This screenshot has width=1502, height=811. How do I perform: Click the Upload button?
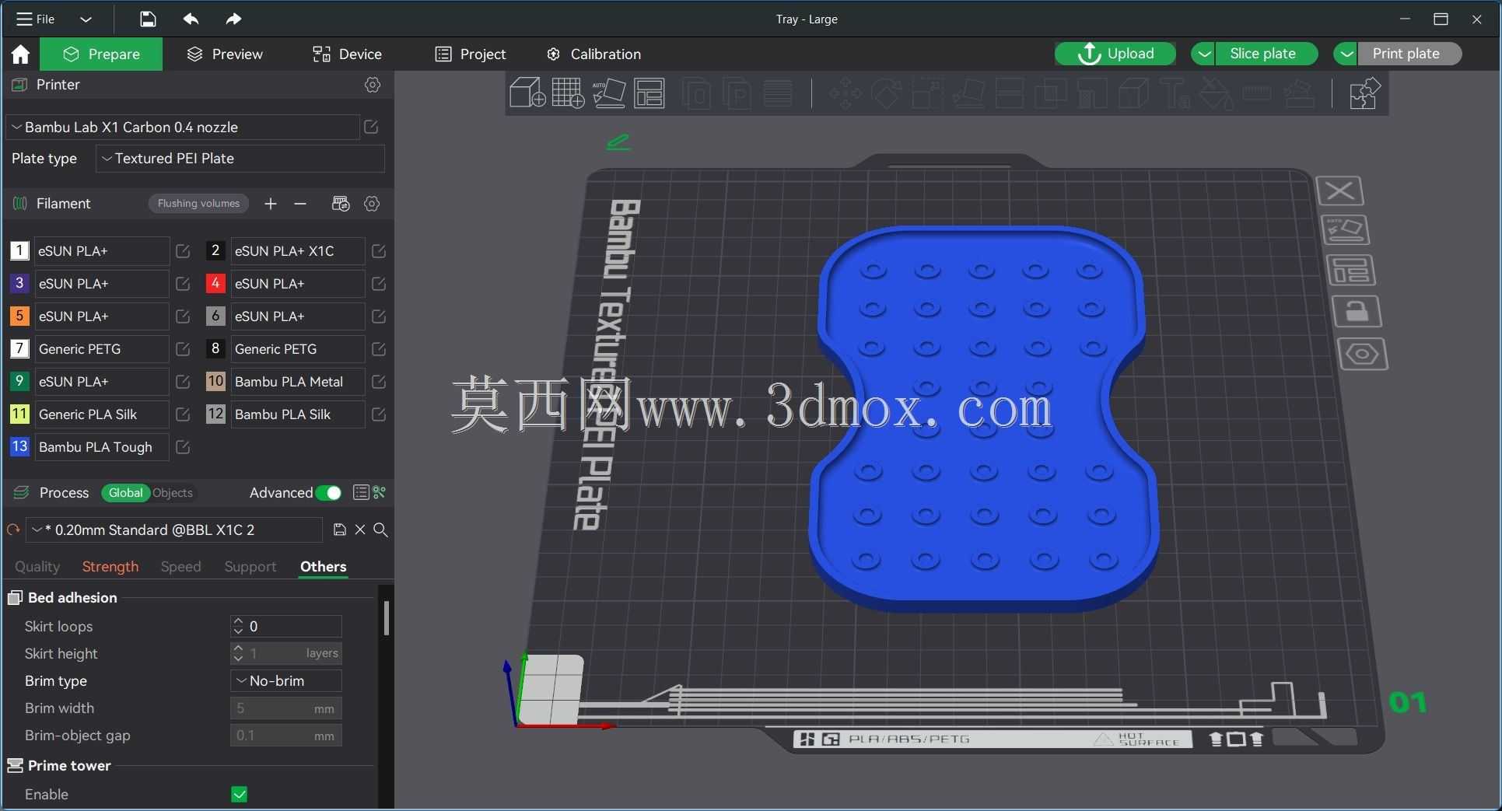point(1115,54)
